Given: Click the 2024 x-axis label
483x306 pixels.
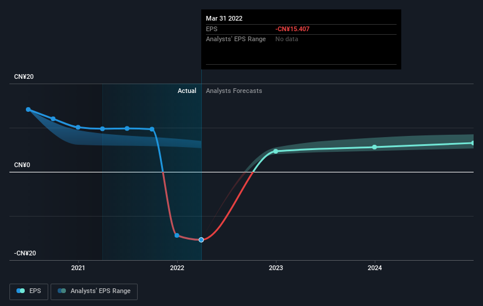Looking at the screenshot, I should tap(375, 268).
